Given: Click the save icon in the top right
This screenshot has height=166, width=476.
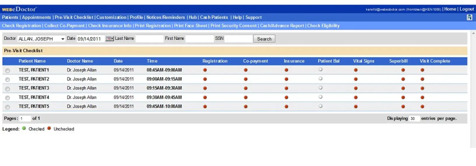Looking at the screenshot, I should (469, 17).
